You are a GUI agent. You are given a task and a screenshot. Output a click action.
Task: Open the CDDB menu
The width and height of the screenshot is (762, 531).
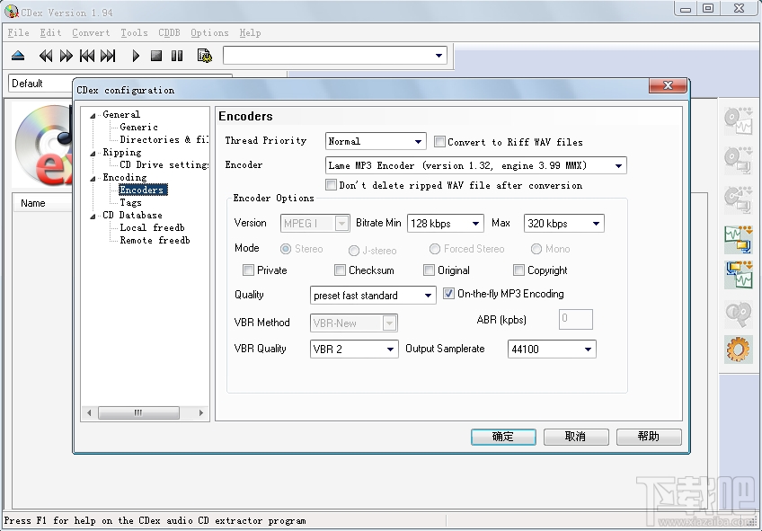pos(169,32)
